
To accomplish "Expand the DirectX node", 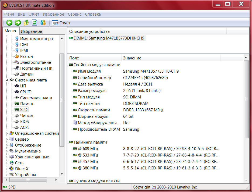I will click(x=7, y=169).
